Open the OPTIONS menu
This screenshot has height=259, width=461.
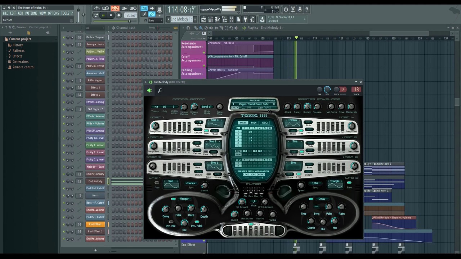coord(53,13)
